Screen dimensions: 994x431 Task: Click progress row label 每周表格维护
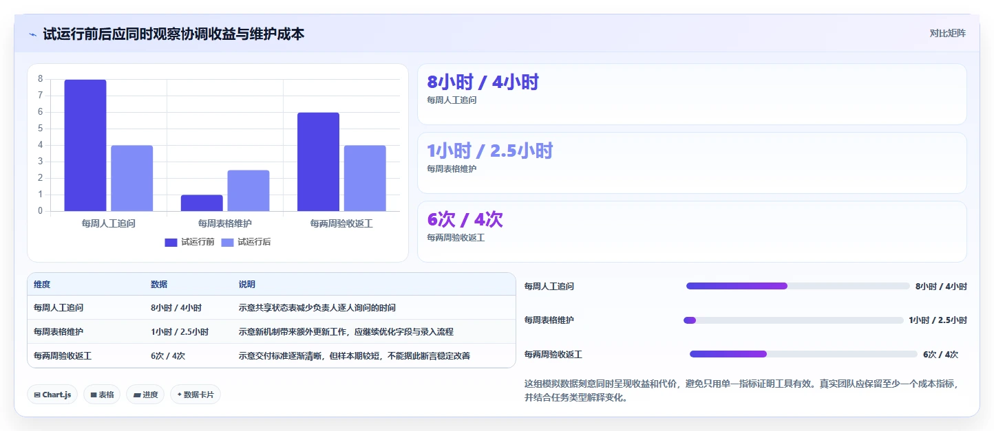549,320
